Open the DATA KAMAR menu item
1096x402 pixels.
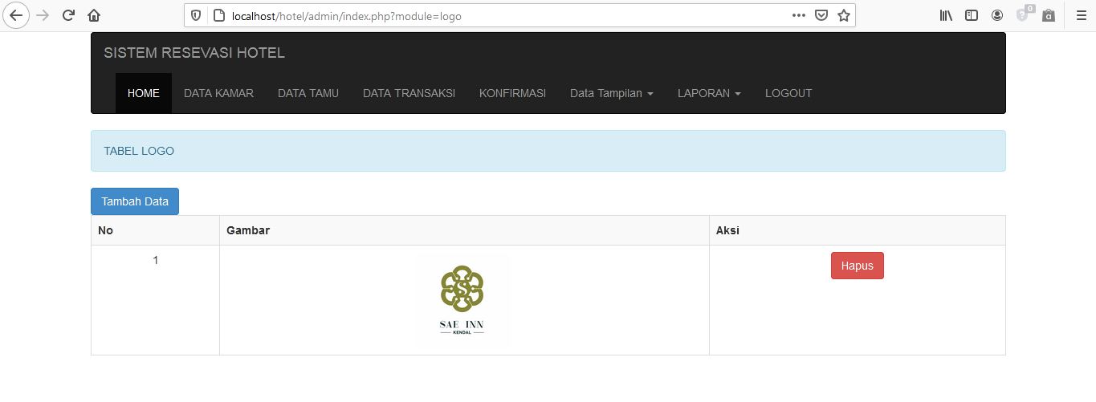[218, 93]
